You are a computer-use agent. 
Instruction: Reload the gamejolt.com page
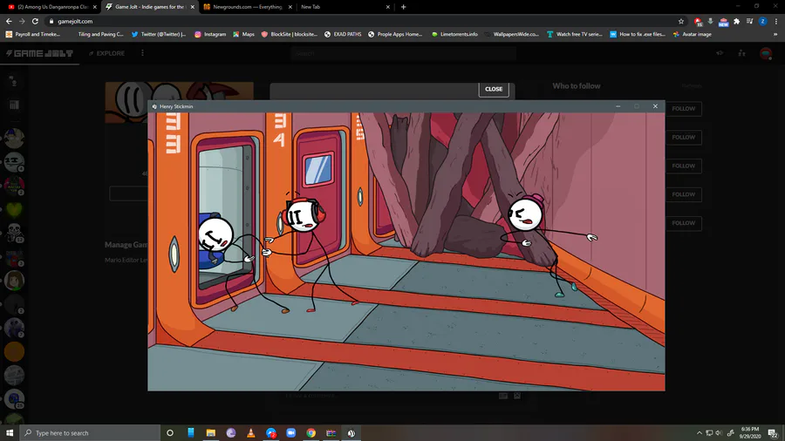pos(35,21)
